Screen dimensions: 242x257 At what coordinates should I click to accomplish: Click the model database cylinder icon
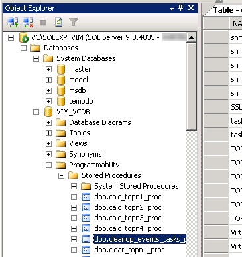click(x=61, y=80)
